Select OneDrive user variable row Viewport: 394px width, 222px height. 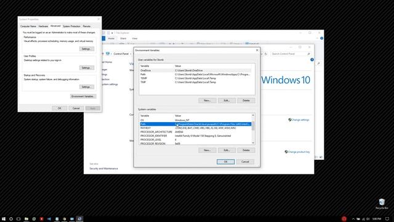(x=196, y=70)
